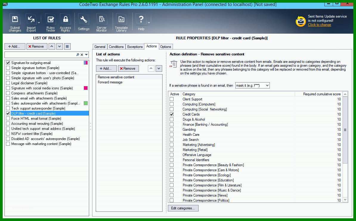The height and width of the screenshot is (221, 356).
Task: Click Add button in List of actions
Action: tap(106, 69)
